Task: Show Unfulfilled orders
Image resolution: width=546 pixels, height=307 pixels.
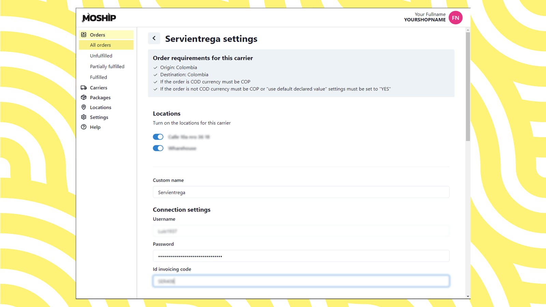Action: 101,56
